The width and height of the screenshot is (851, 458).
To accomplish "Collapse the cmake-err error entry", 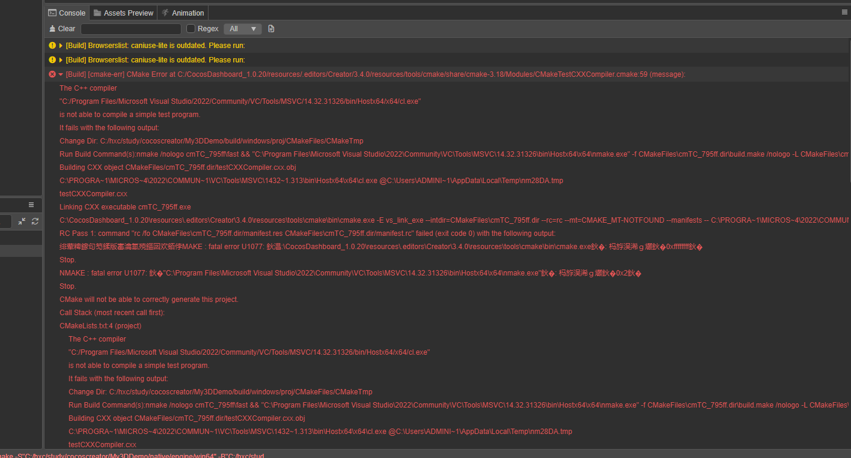I will tap(61, 74).
